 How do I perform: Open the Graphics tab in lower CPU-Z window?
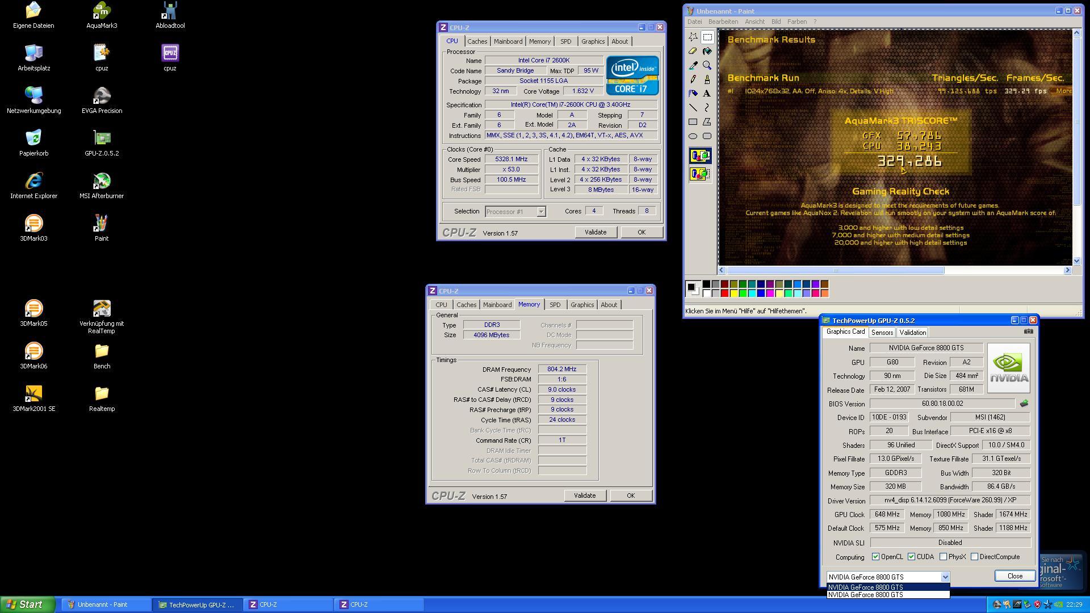582,305
